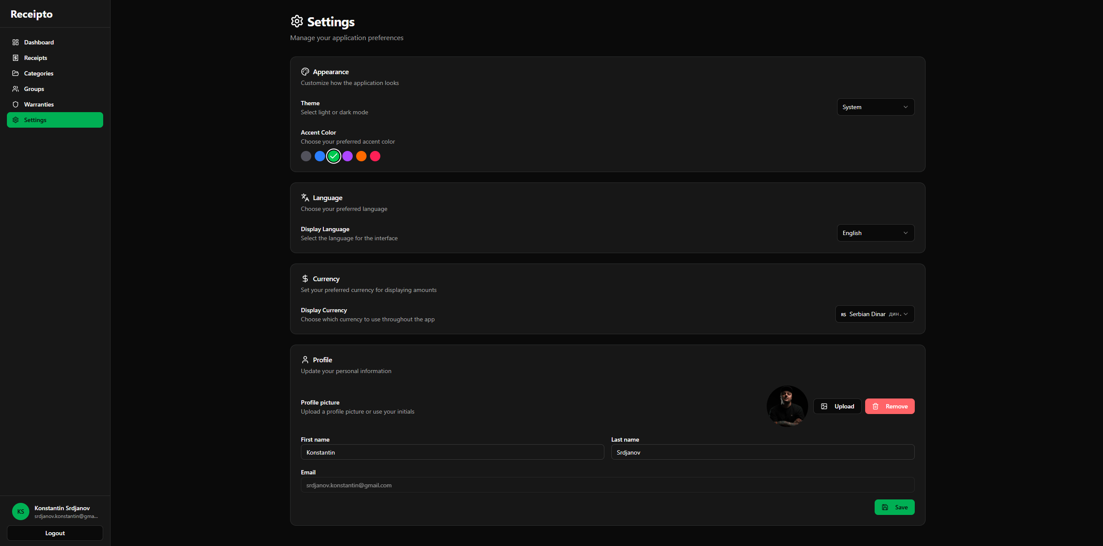Click the dollar icon beside Currency heading

(305, 279)
